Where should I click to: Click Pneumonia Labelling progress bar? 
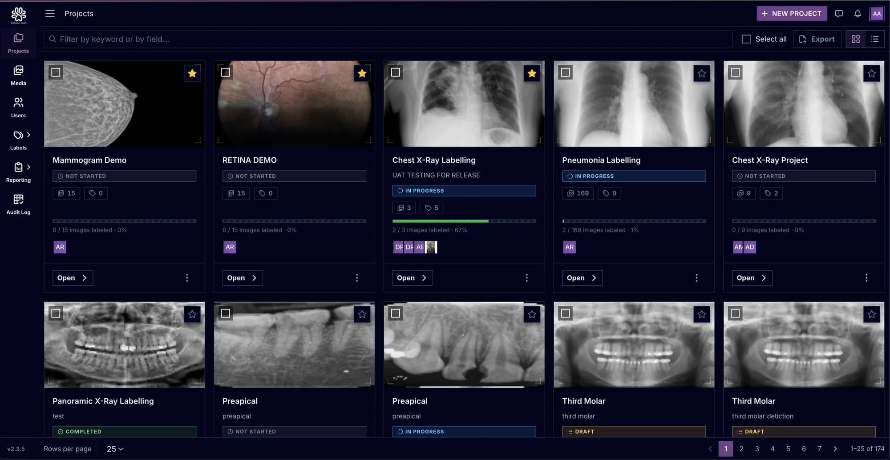point(634,221)
